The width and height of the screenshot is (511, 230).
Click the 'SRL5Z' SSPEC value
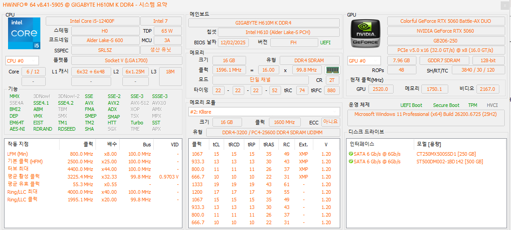click(105, 51)
